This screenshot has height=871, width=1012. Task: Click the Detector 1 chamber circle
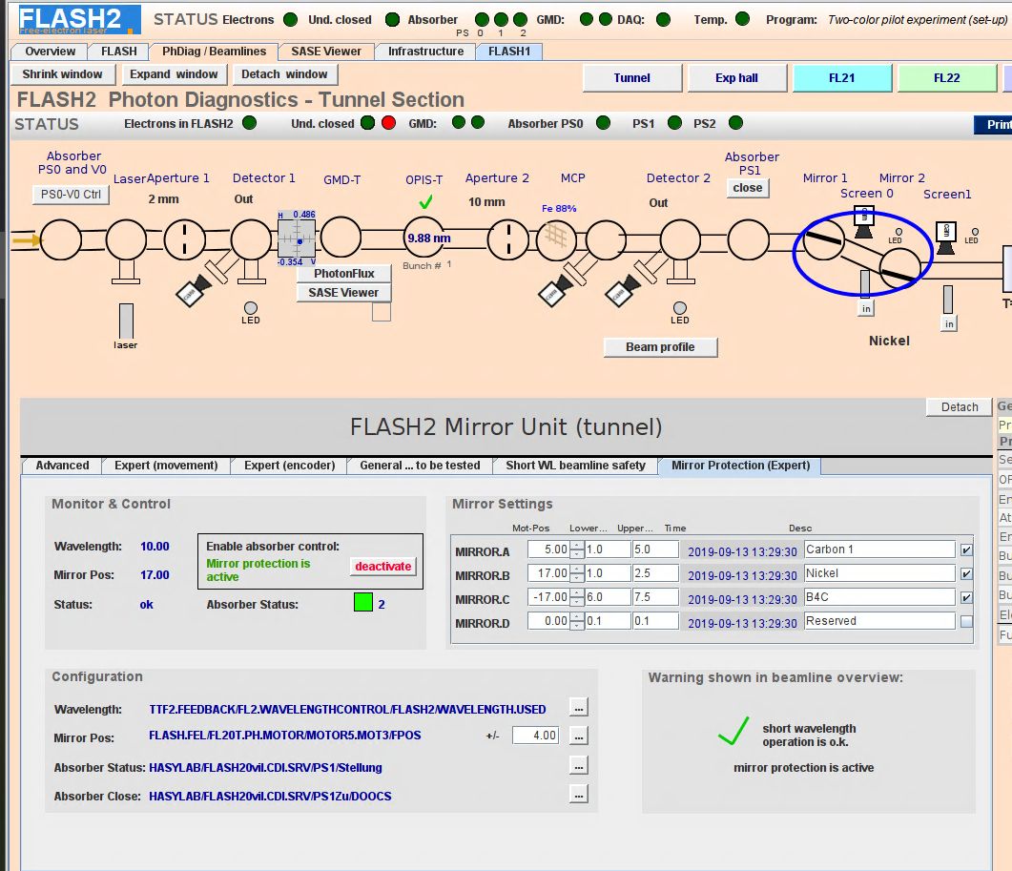[x=251, y=239]
